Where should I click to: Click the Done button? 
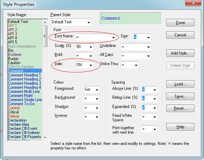tap(180, 23)
